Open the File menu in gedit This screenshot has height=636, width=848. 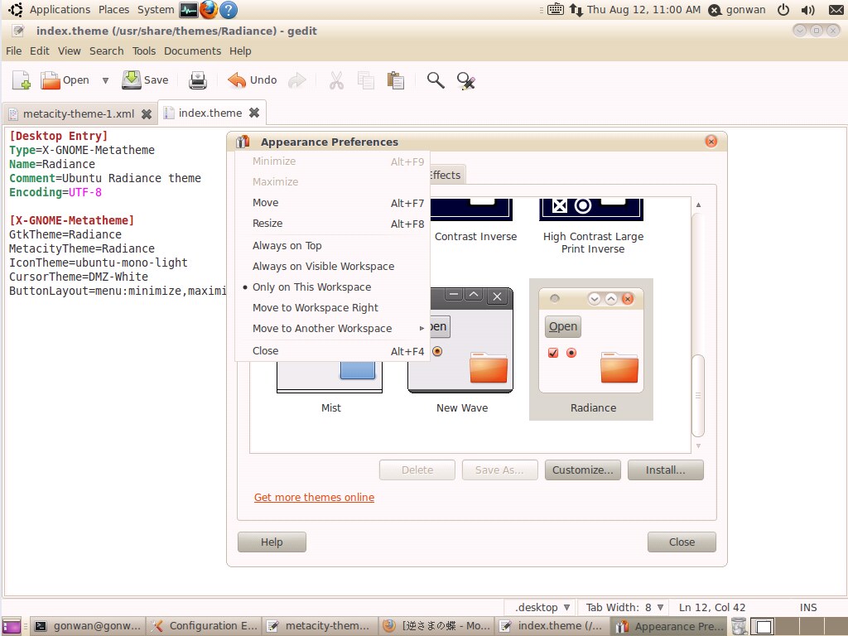[x=13, y=51]
